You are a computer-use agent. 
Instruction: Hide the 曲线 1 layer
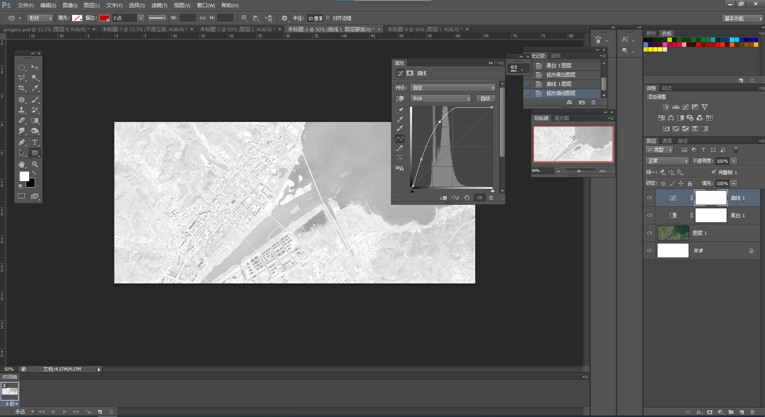click(649, 198)
